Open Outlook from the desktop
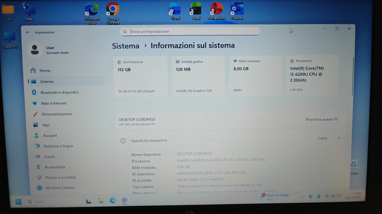382x214 pixels. coord(237,9)
